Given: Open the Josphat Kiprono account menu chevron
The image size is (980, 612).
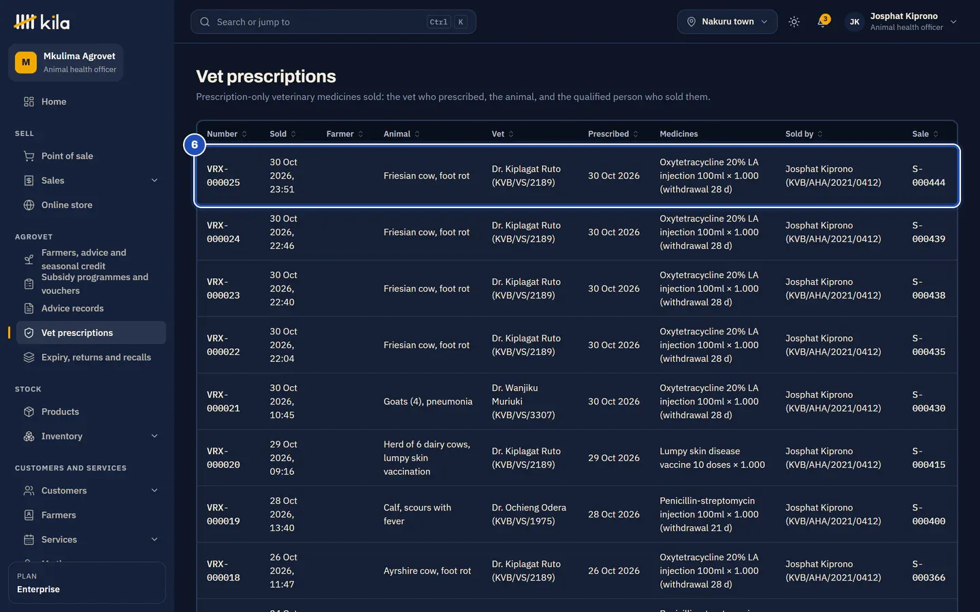Looking at the screenshot, I should [953, 22].
